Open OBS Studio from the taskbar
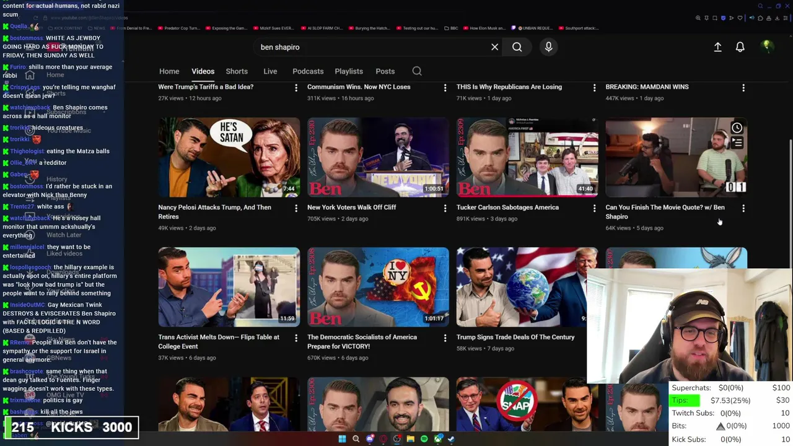The width and height of the screenshot is (793, 446). point(397,439)
